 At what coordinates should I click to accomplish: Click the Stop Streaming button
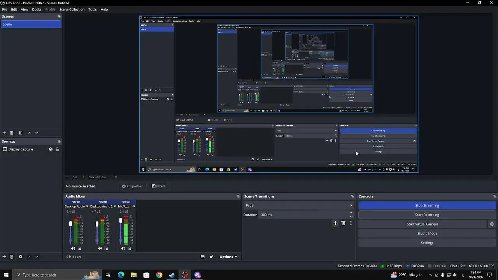(x=427, y=205)
